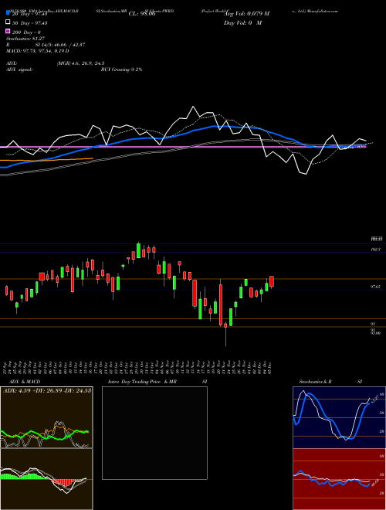The width and height of the screenshot is (386, 510).
Task: Click the 'SI 14/3: 46.66 / 42.37' readout
Action: point(60,45)
